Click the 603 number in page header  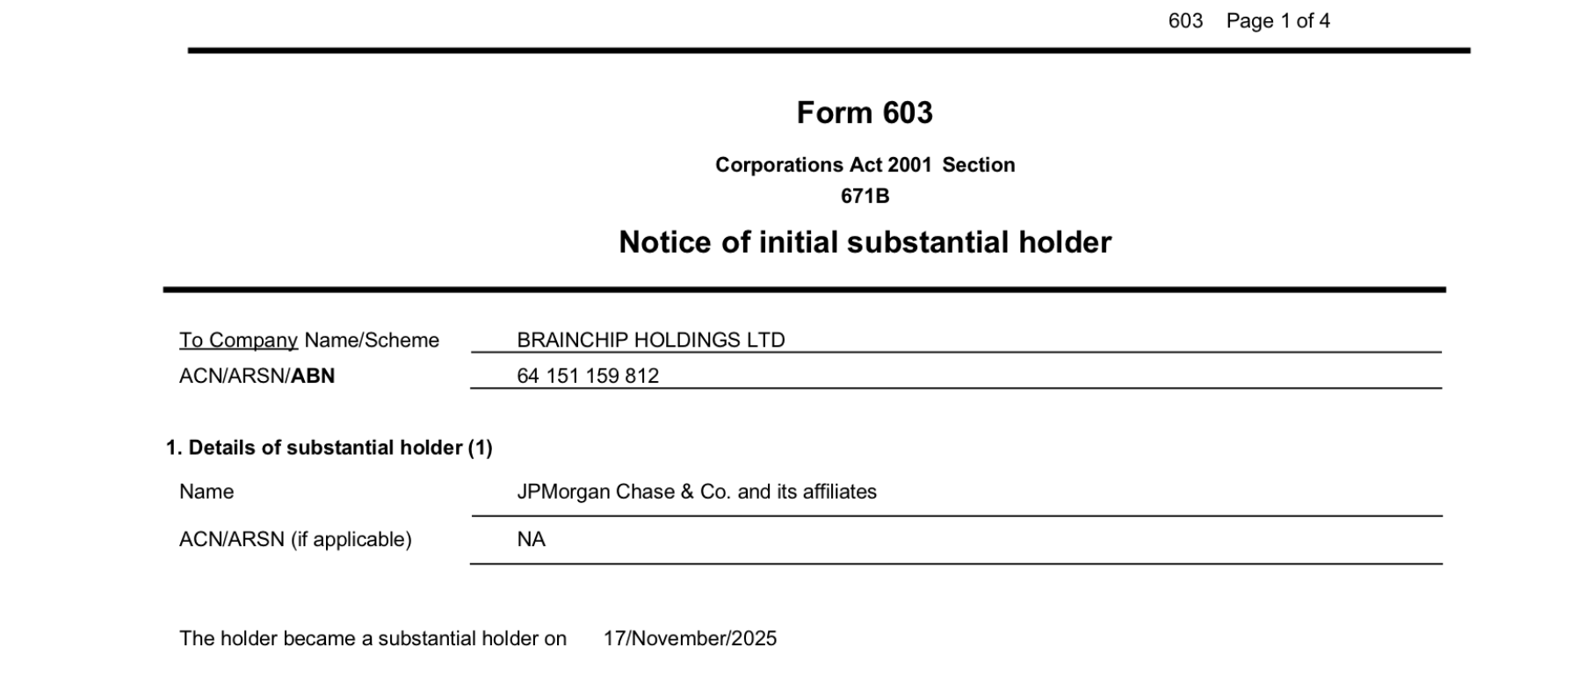click(x=1184, y=21)
